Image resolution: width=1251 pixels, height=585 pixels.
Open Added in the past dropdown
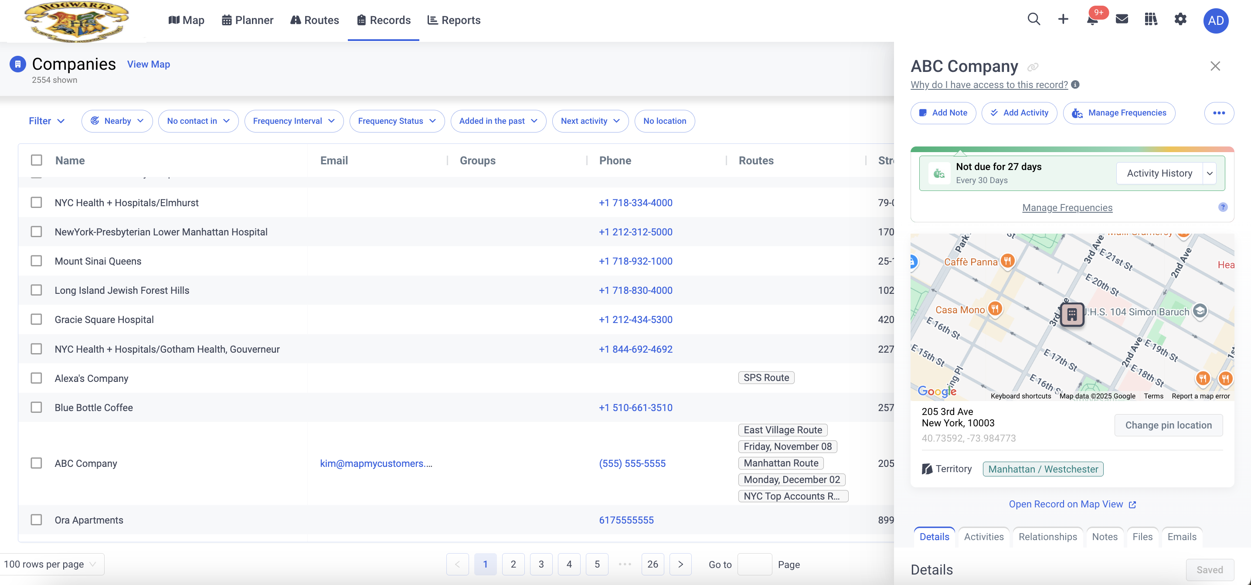point(498,121)
